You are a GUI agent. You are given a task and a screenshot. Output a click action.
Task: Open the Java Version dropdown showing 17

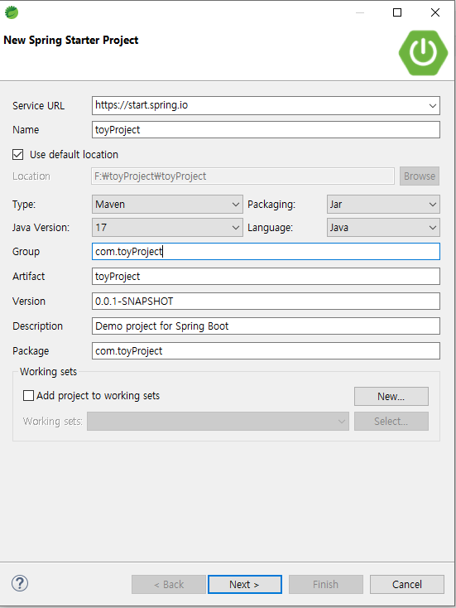coord(167,228)
